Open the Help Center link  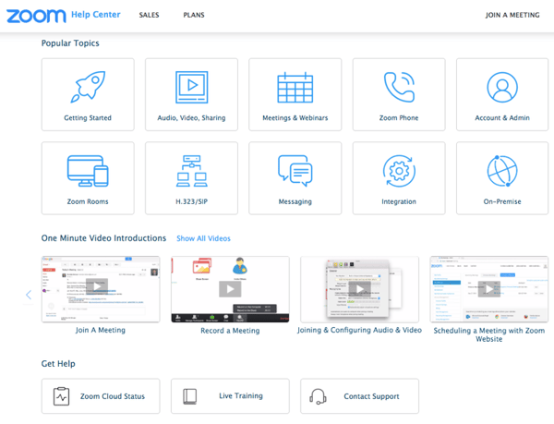96,15
